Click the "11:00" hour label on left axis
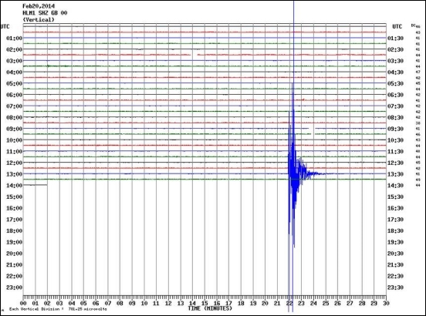 pyautogui.click(x=15, y=151)
